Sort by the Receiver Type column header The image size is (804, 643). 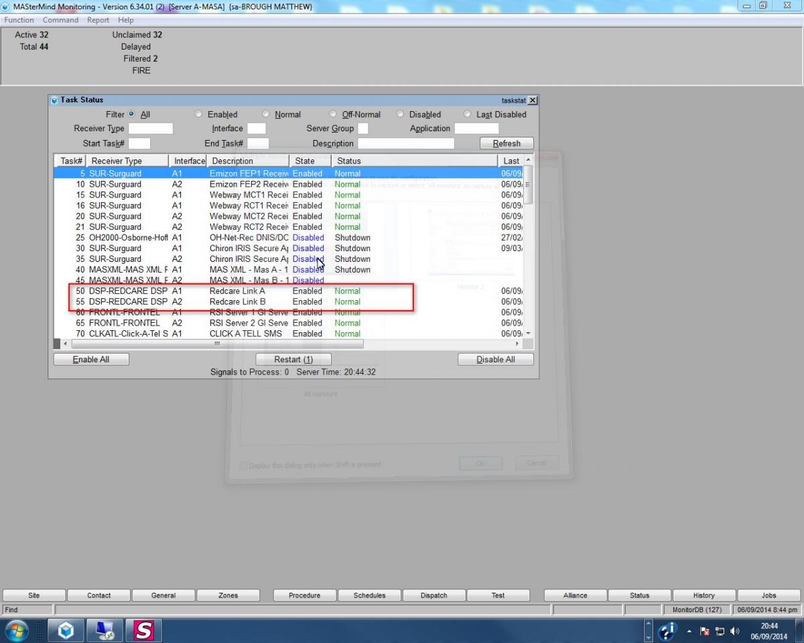pos(127,161)
